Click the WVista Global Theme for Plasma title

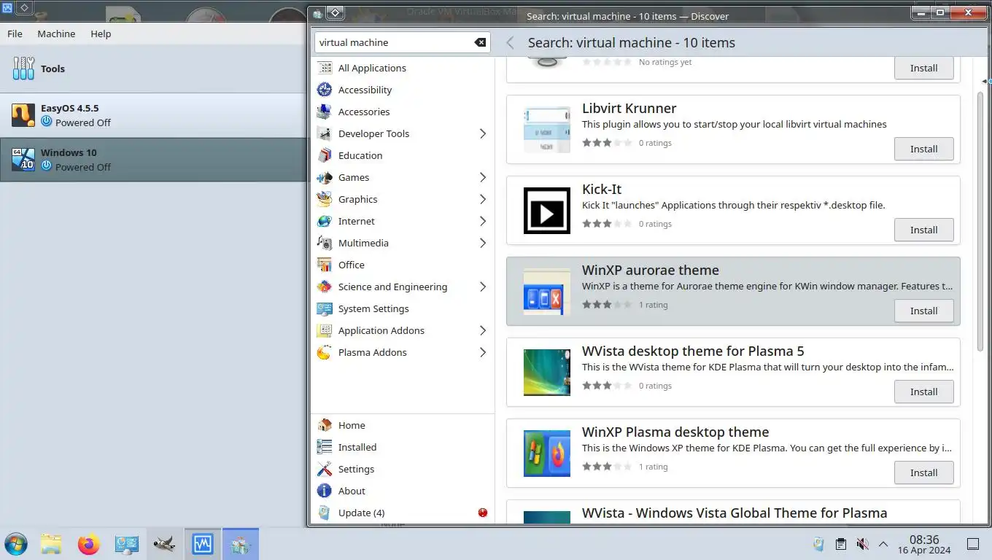[x=735, y=513]
